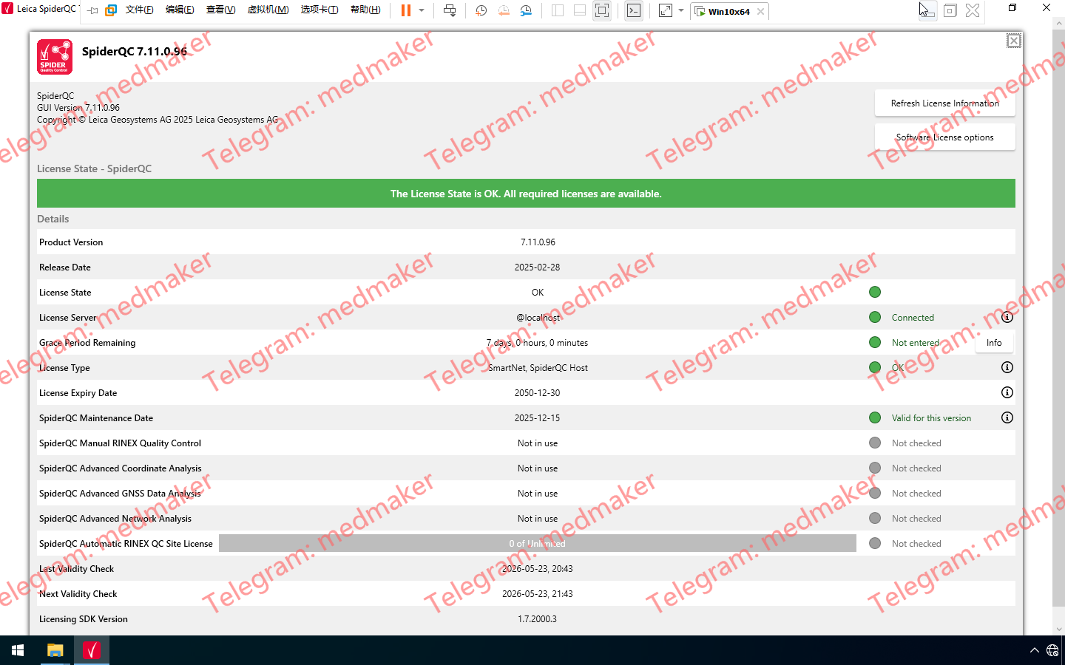The image size is (1065, 665).
Task: Show hidden system tray icons chevron
Action: click(1034, 651)
